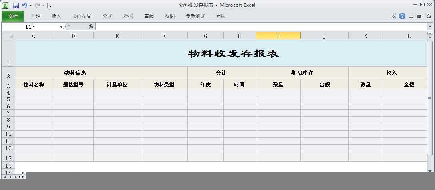Switch to the 负载测试 ribbon tab
Screen dimensions: 435x190
pos(195,16)
